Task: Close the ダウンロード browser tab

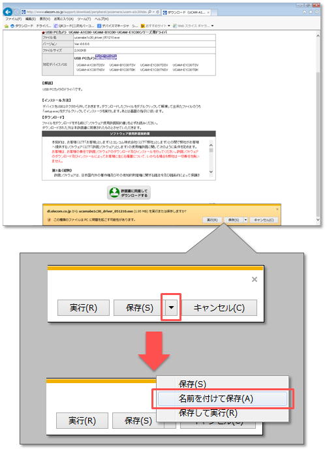Action: click(x=208, y=12)
